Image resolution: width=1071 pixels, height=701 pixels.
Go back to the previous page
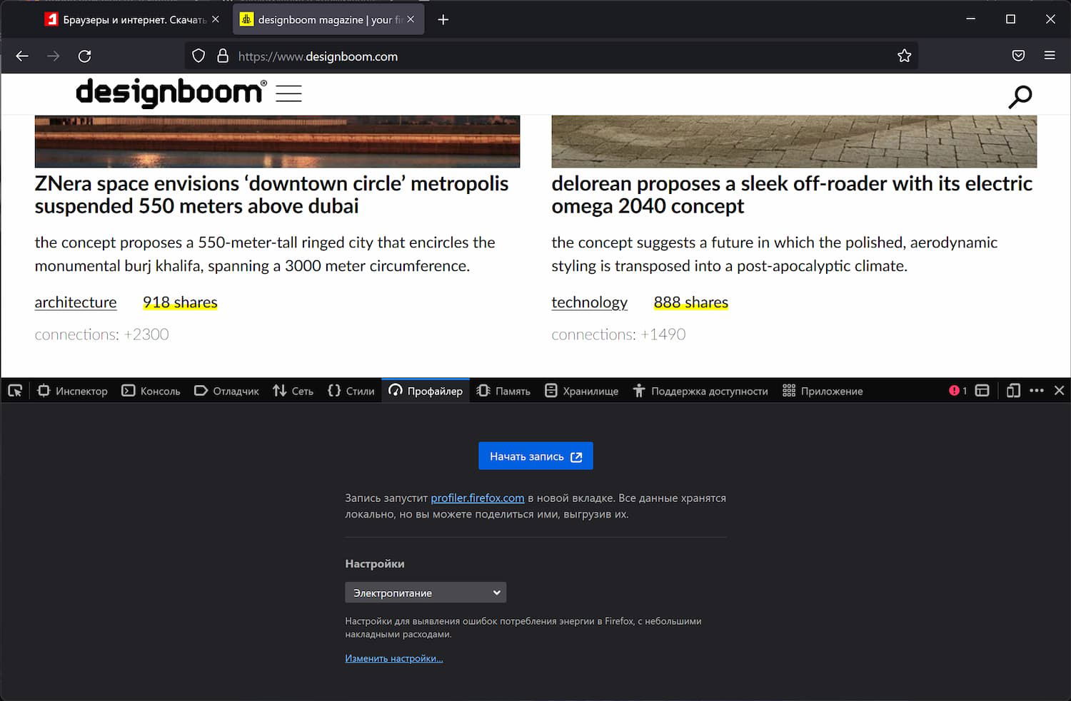point(22,56)
